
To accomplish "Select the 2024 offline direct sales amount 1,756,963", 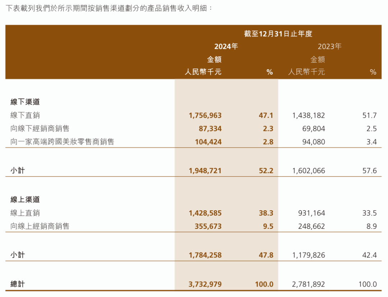I will [205, 115].
